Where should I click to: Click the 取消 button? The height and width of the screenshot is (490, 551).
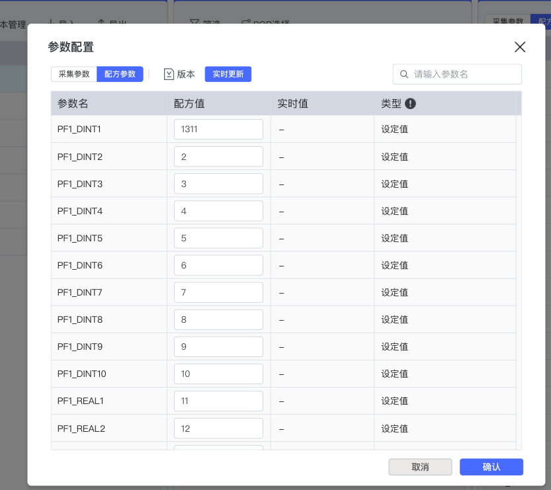tap(420, 467)
